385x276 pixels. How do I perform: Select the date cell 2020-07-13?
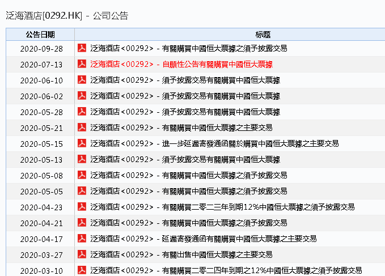41,65
